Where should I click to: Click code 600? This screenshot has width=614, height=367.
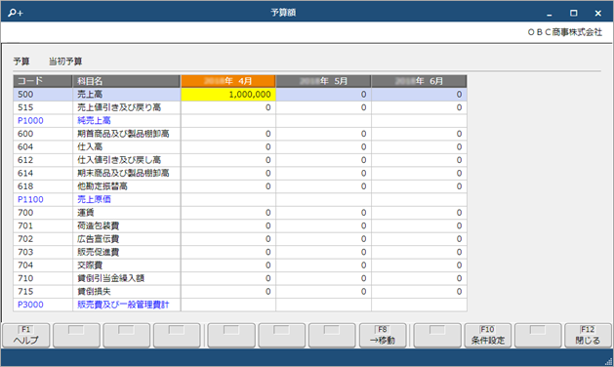(25, 134)
